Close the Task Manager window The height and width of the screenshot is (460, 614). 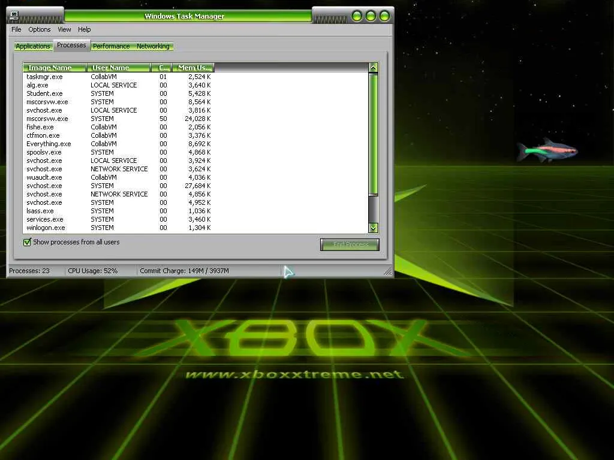[x=384, y=16]
